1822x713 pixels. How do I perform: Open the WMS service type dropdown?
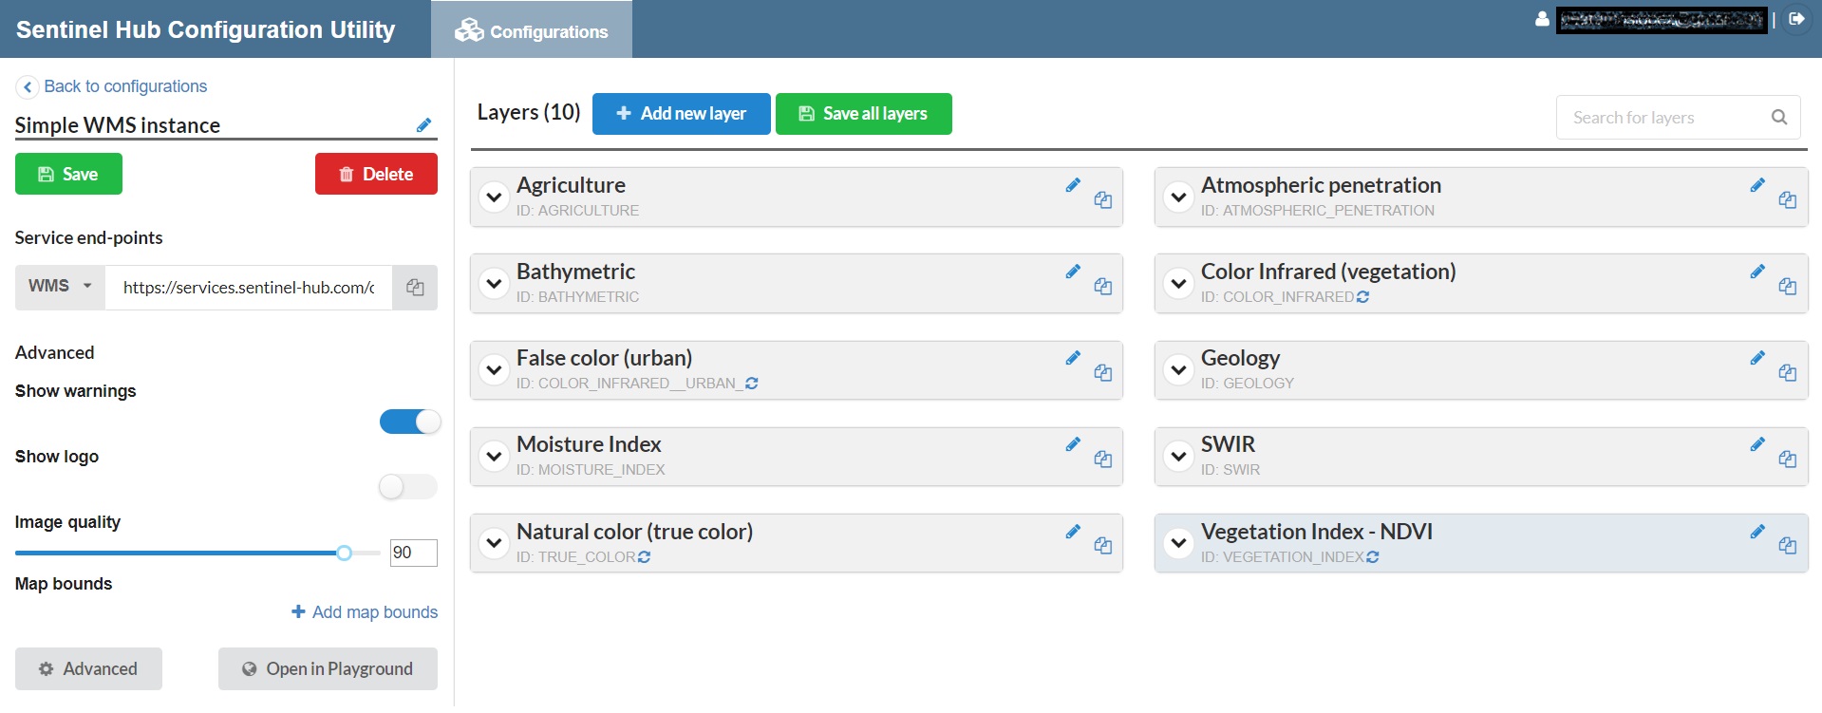pos(60,287)
